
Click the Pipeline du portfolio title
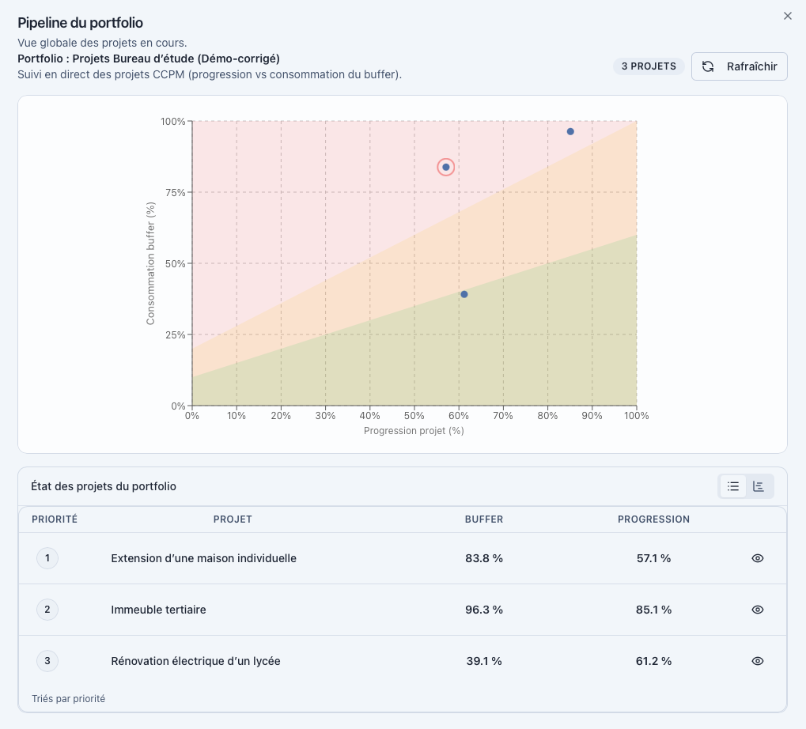click(80, 23)
